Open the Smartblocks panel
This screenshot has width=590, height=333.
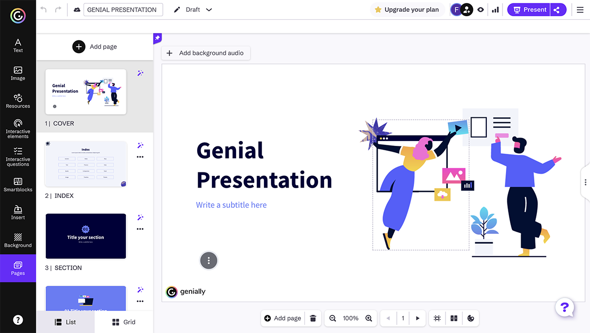point(18,185)
